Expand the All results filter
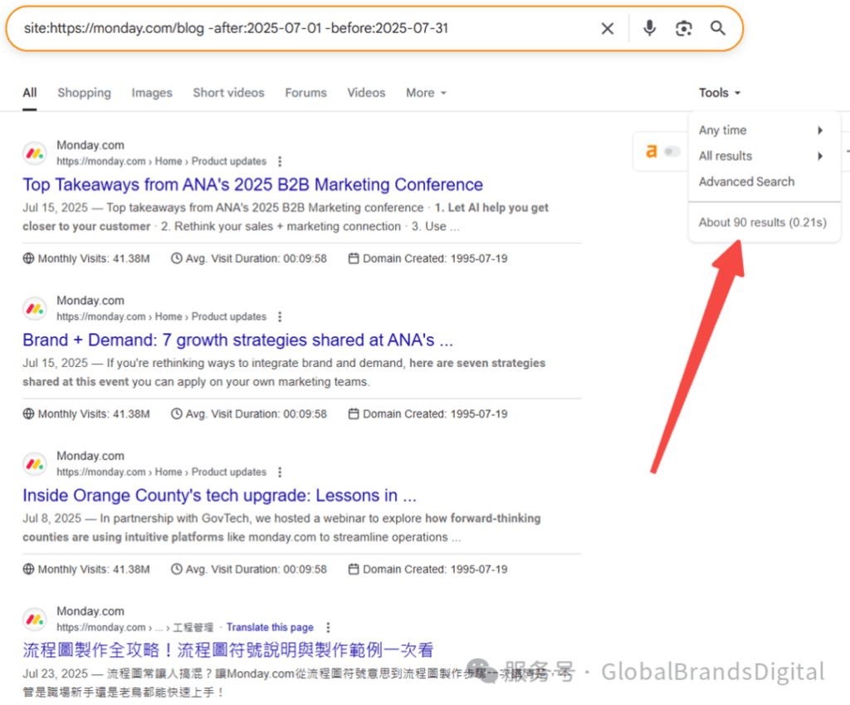The width and height of the screenshot is (850, 705). [760, 156]
